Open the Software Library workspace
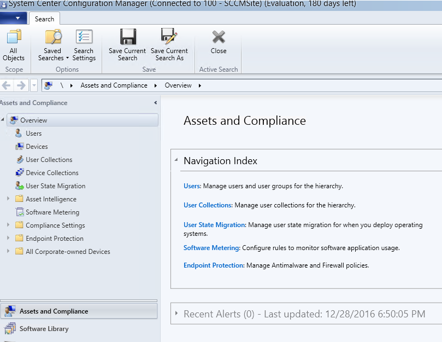 [44, 329]
